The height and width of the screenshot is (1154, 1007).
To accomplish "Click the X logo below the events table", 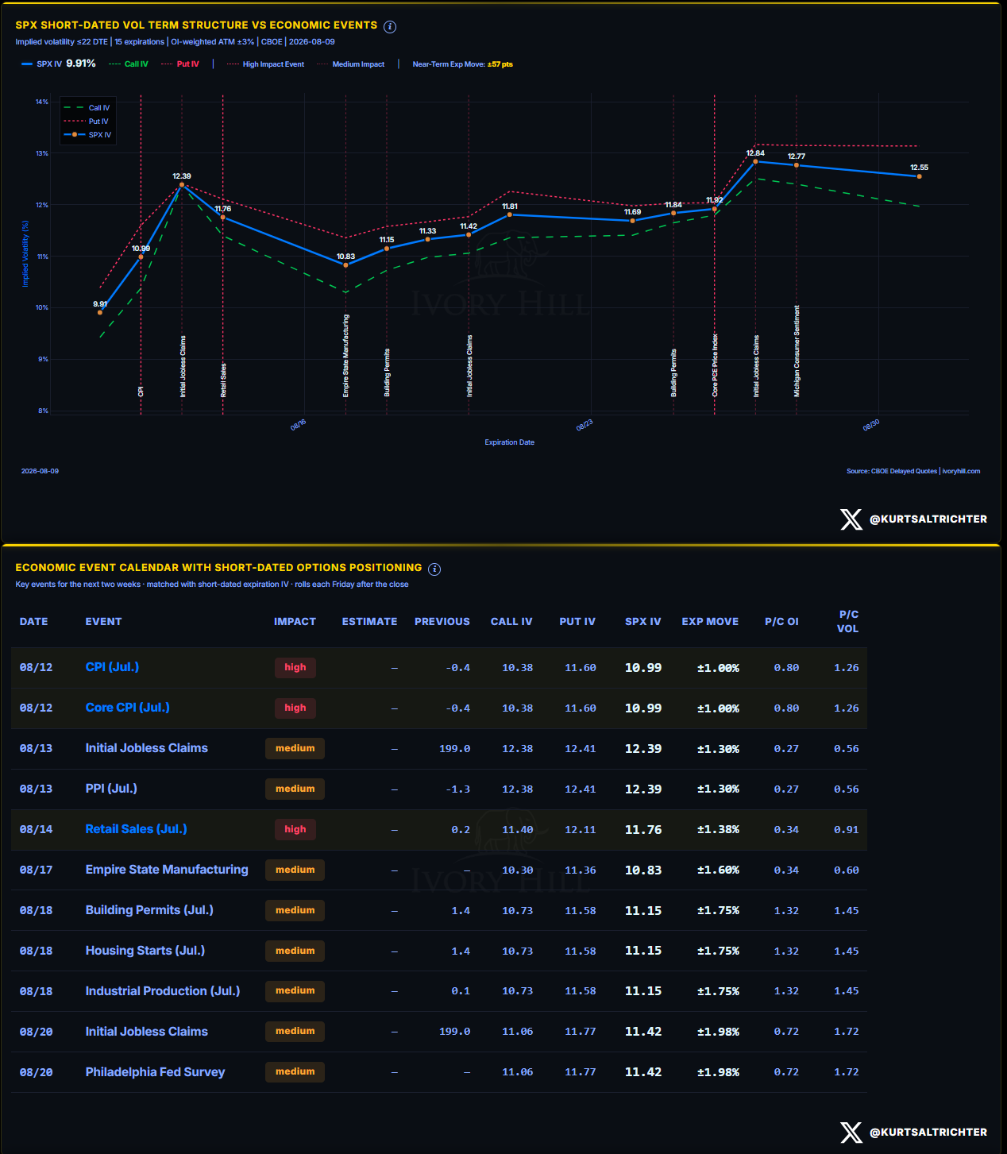I will 851,1133.
